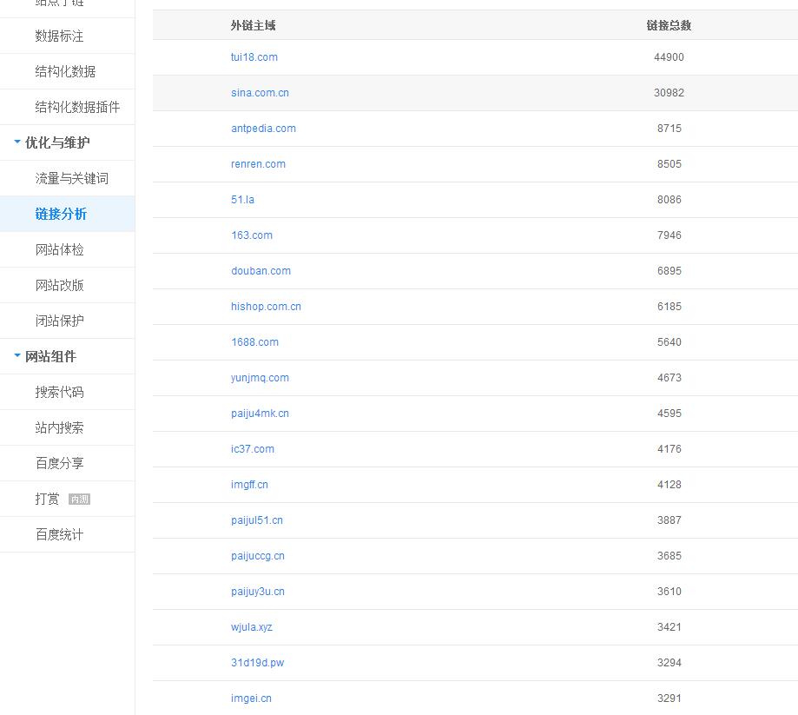
Task: Open the tui18.com domain link
Action: [254, 57]
